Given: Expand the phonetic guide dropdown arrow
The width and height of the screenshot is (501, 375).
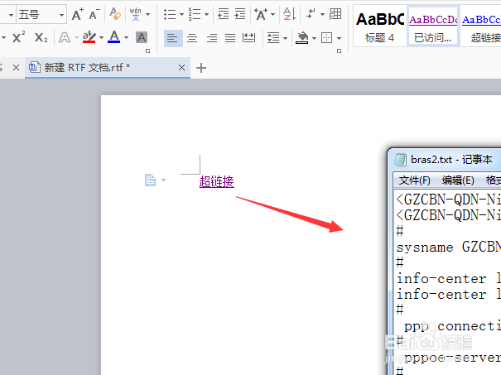Looking at the screenshot, I should (147, 14).
